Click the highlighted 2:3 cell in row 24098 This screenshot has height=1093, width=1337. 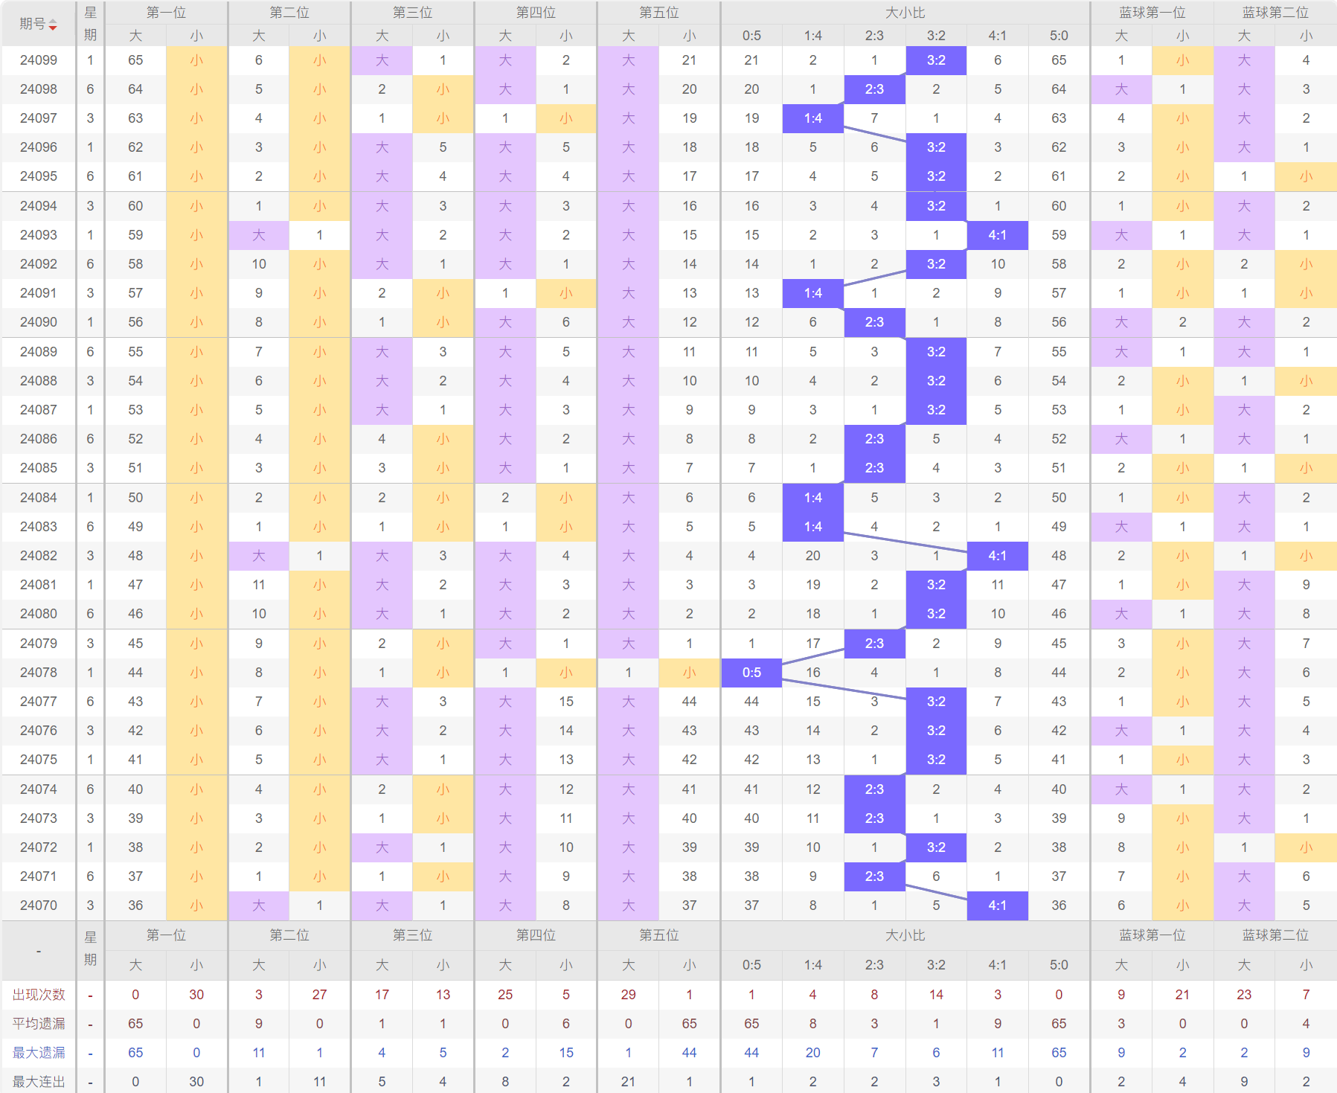tap(874, 89)
